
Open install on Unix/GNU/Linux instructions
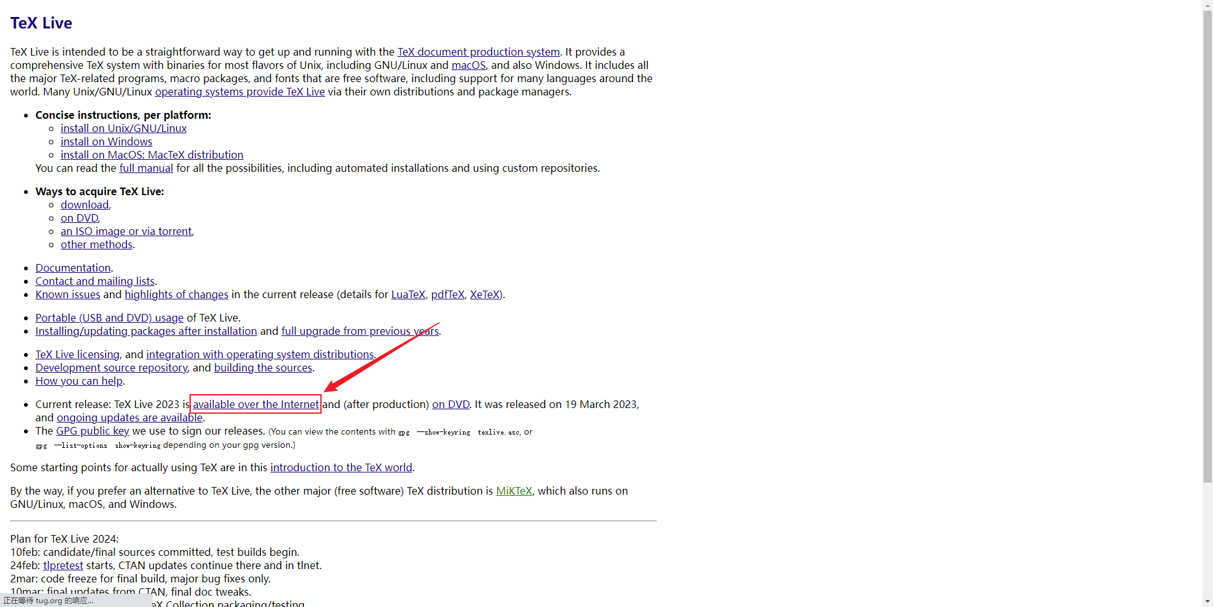pos(124,128)
